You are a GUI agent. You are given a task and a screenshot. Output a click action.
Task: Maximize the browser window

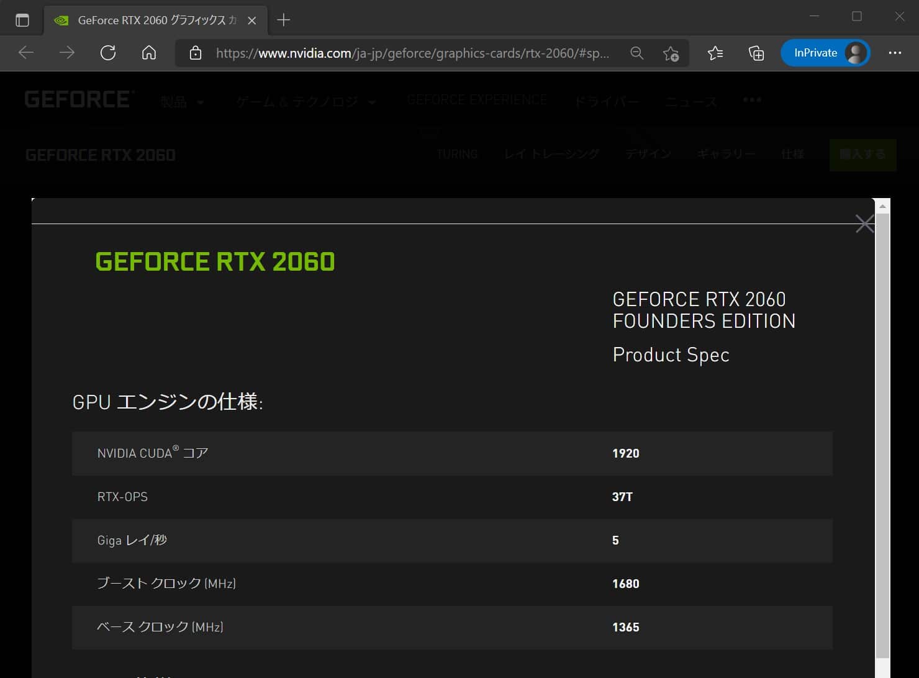tap(857, 16)
